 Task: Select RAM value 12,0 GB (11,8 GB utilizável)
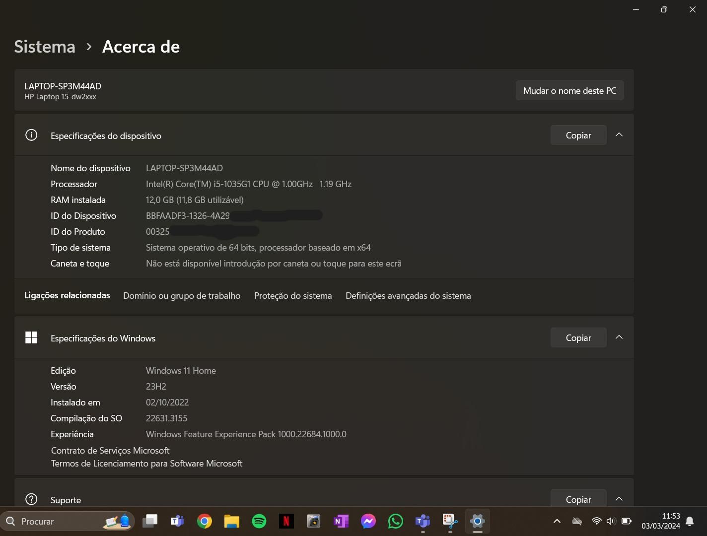195,200
